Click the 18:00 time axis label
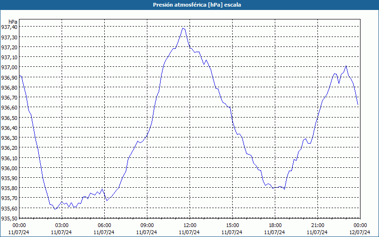The width and height of the screenshot is (379, 237). coord(275,226)
